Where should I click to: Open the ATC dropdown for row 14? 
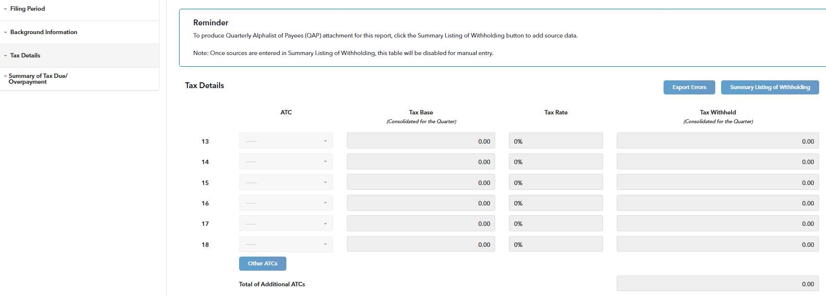[x=286, y=162]
